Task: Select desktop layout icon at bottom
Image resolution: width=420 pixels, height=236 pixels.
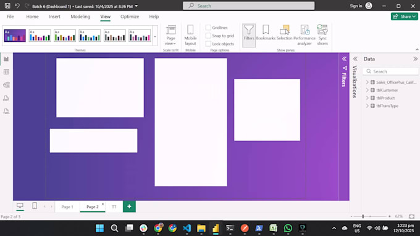Action: click(20, 206)
